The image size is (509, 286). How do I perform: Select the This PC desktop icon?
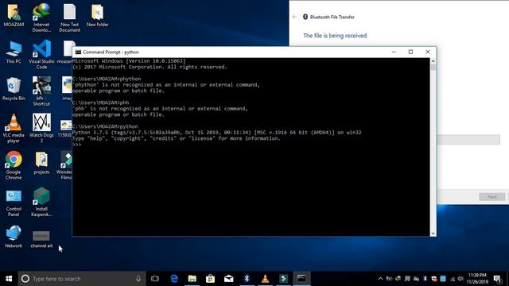(14, 52)
